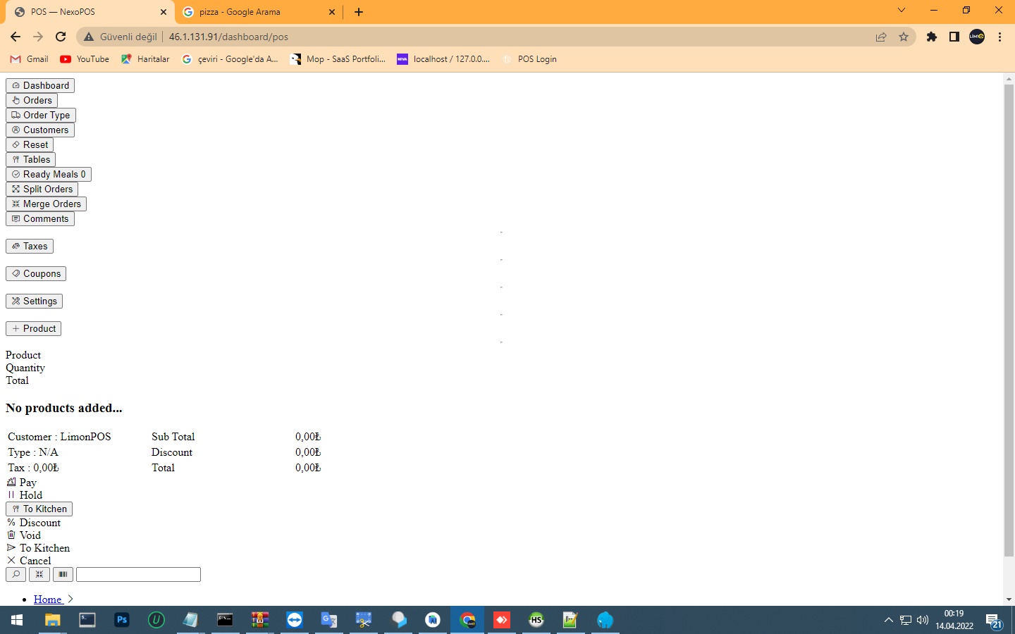Enable Ready Meals view
Image resolution: width=1015 pixels, height=634 pixels.
coord(49,174)
